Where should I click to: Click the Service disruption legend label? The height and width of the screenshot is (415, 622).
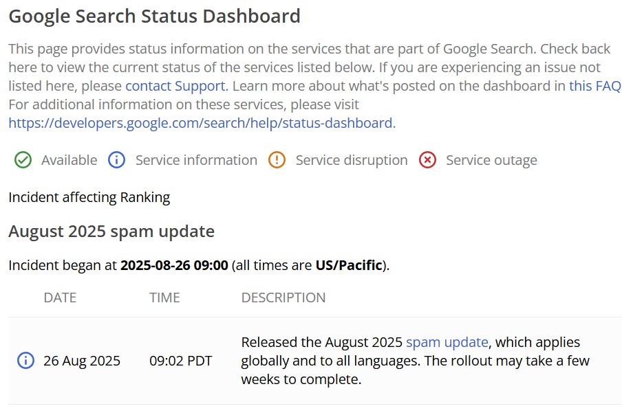click(351, 160)
